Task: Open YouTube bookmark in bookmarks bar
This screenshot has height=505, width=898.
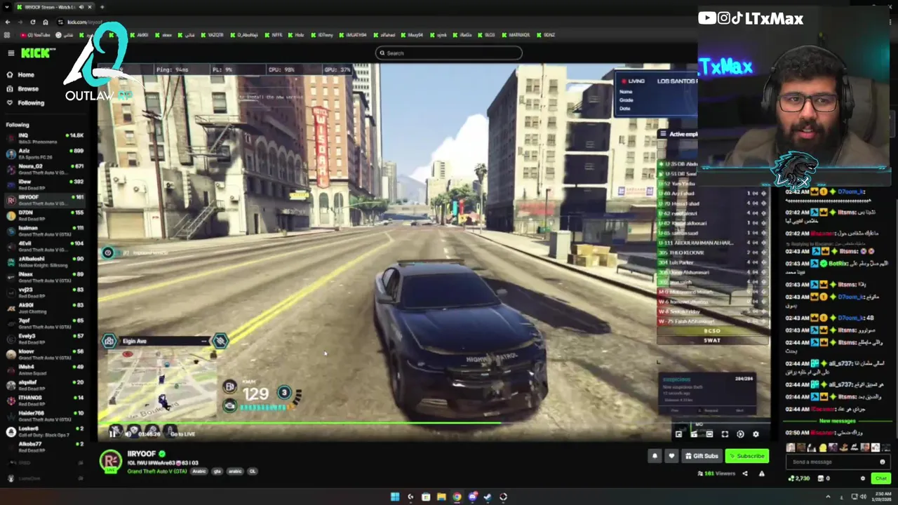Action: [x=36, y=35]
